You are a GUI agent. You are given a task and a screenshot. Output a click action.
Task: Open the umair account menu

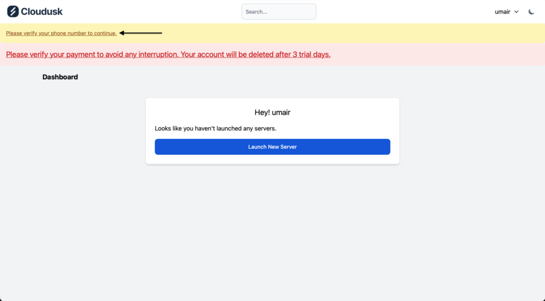pyautogui.click(x=502, y=12)
